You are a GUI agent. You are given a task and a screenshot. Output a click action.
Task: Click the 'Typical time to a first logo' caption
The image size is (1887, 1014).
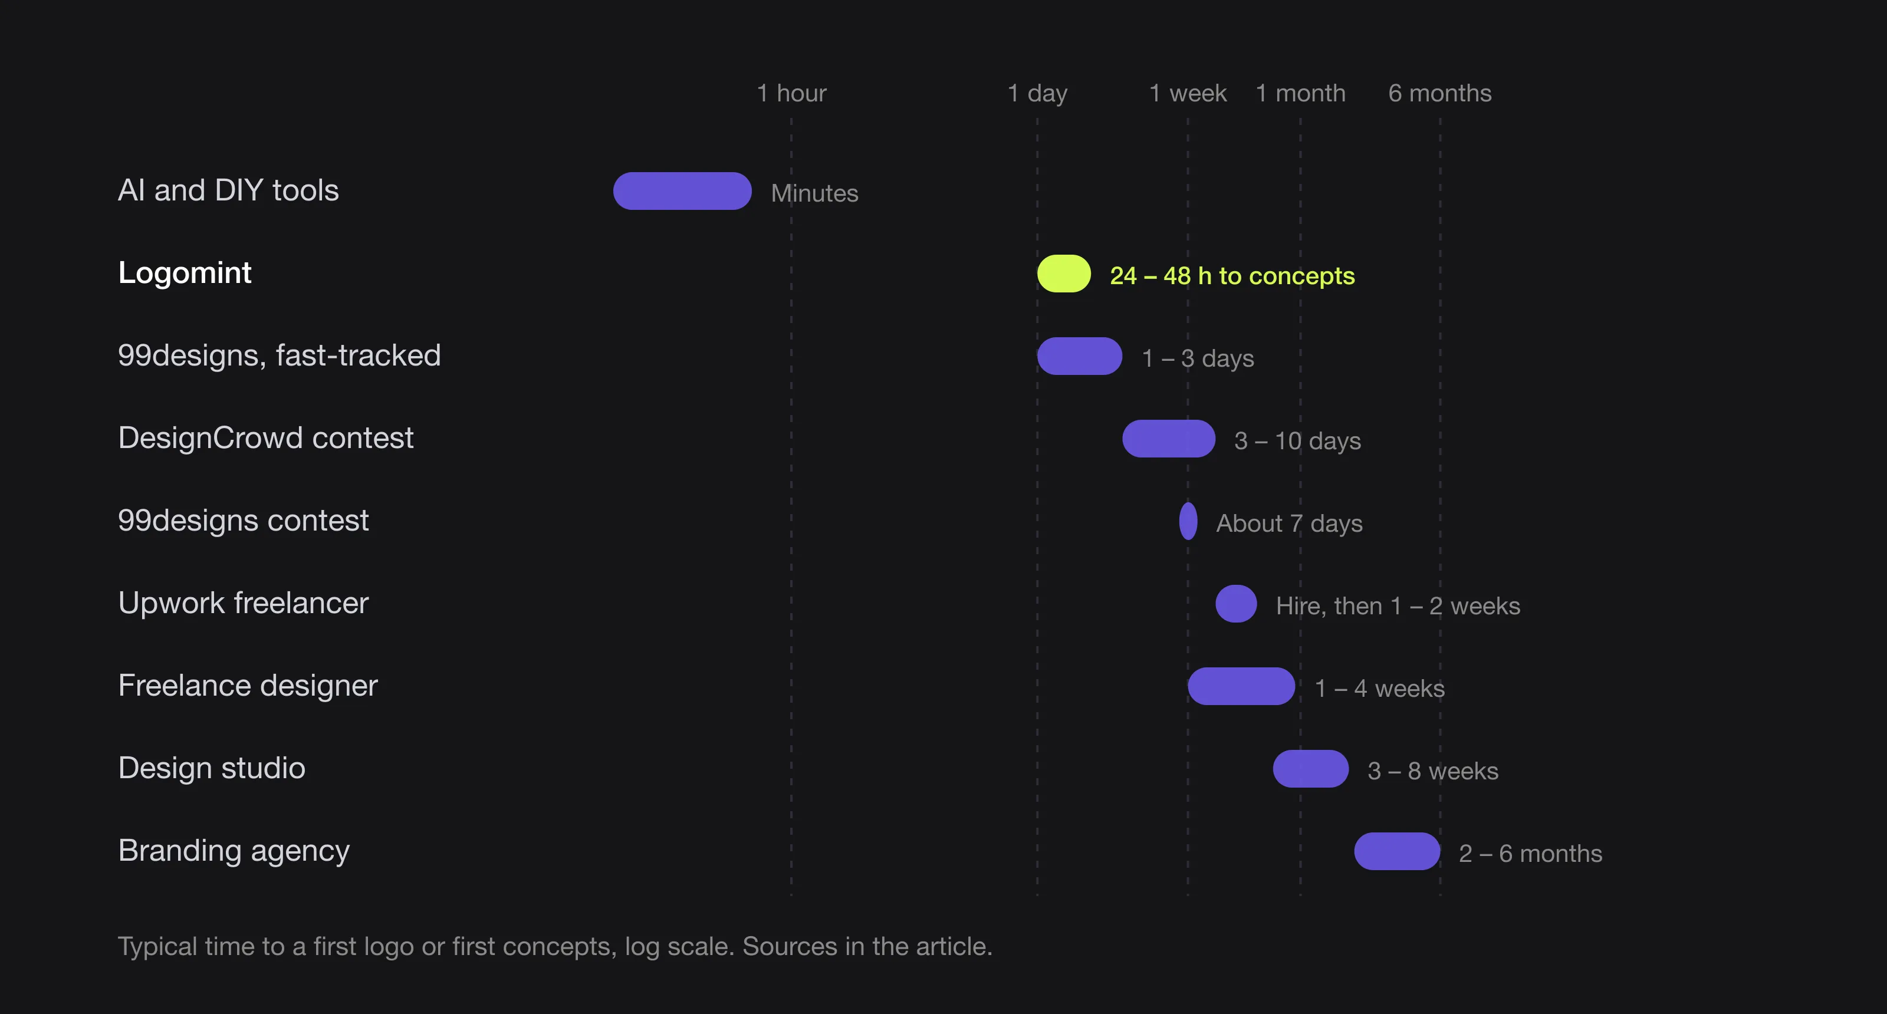tap(555, 947)
